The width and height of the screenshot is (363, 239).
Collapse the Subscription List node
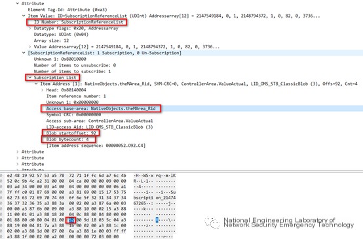pos(30,78)
